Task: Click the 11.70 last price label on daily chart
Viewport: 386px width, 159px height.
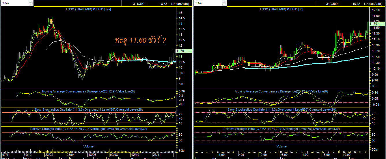Action: [184, 51]
